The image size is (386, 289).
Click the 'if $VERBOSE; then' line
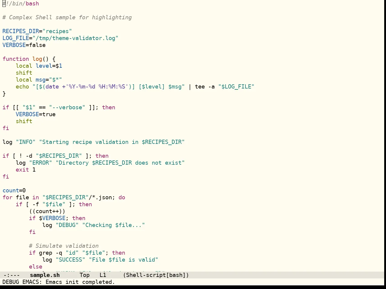click(x=57, y=218)
